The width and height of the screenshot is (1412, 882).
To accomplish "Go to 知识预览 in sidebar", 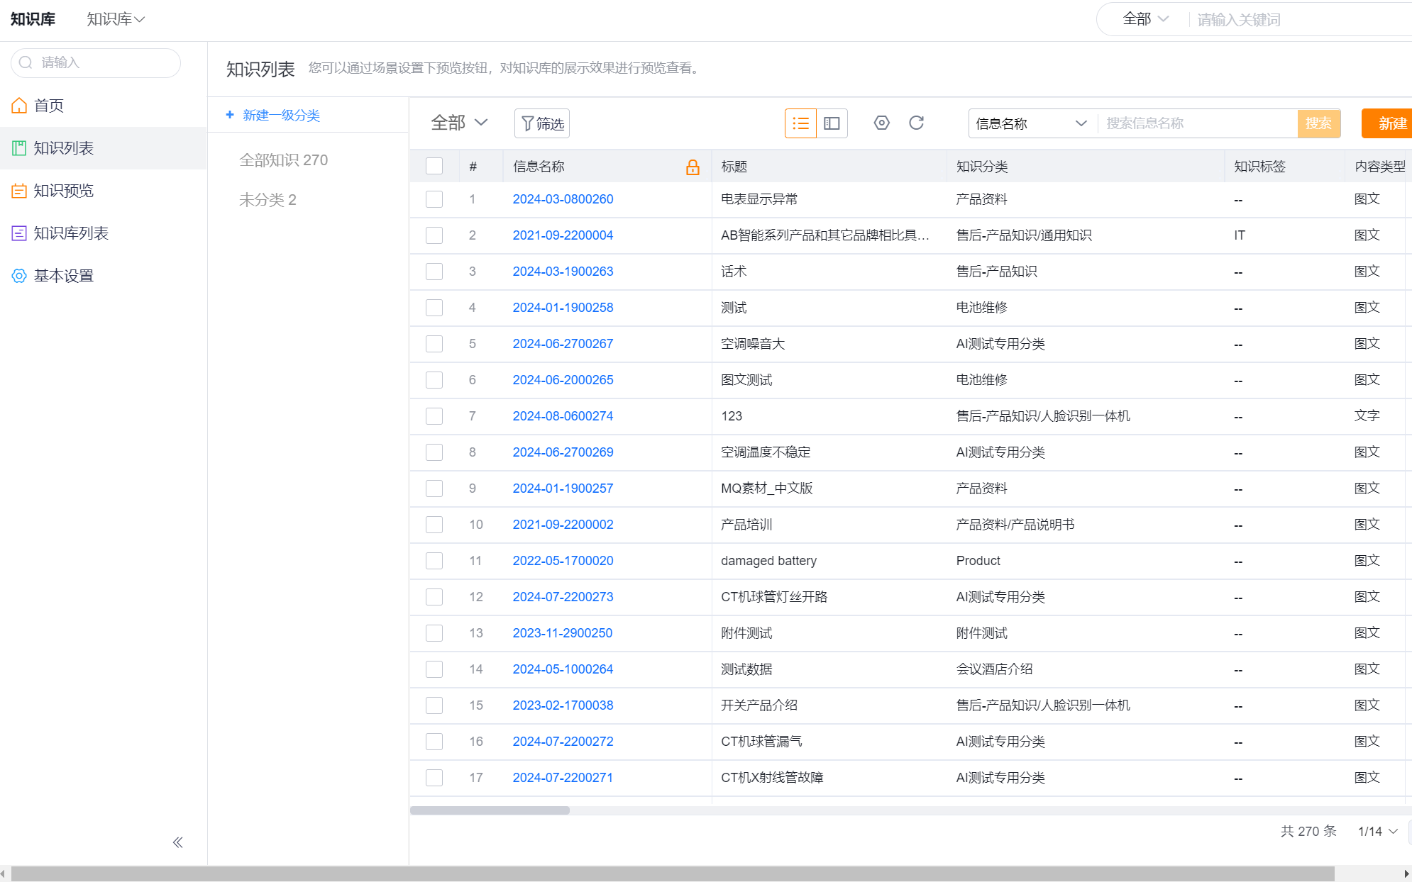I will click(63, 191).
